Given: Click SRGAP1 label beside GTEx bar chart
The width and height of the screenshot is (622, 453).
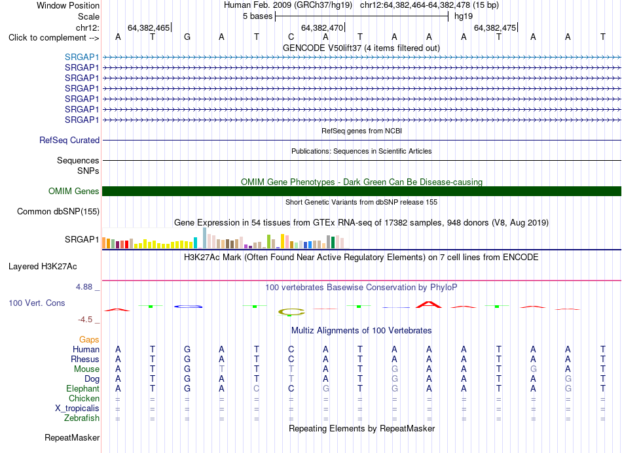Looking at the screenshot, I should pos(82,239).
